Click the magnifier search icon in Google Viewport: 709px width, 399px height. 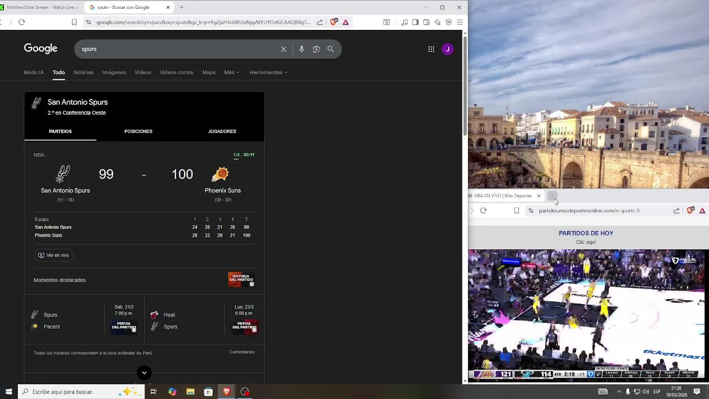pos(331,49)
